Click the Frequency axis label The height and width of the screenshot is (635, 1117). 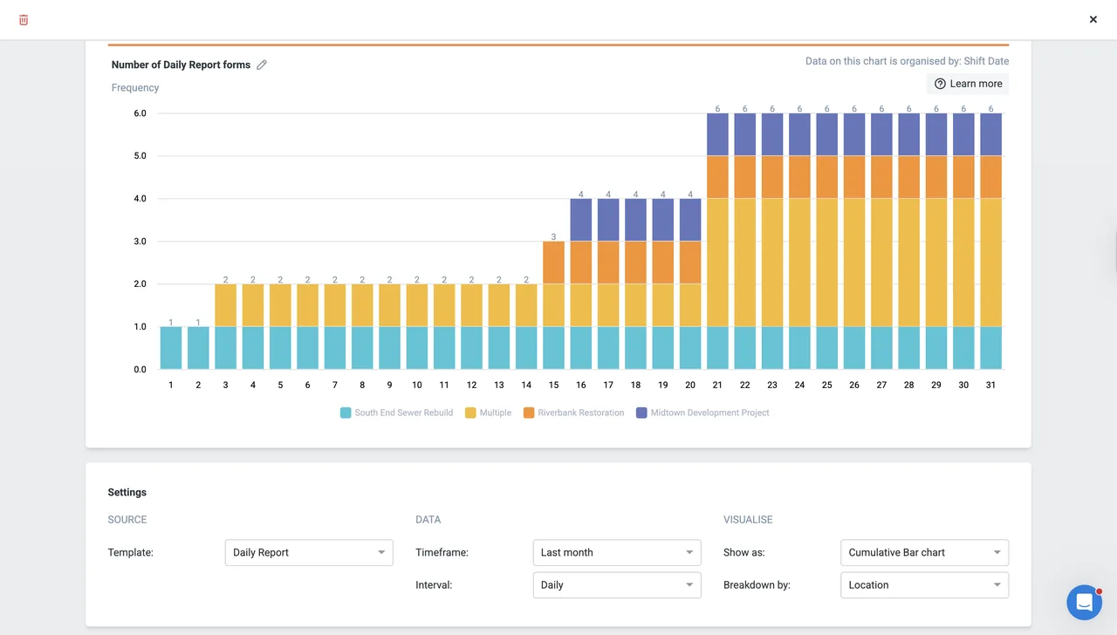(135, 87)
